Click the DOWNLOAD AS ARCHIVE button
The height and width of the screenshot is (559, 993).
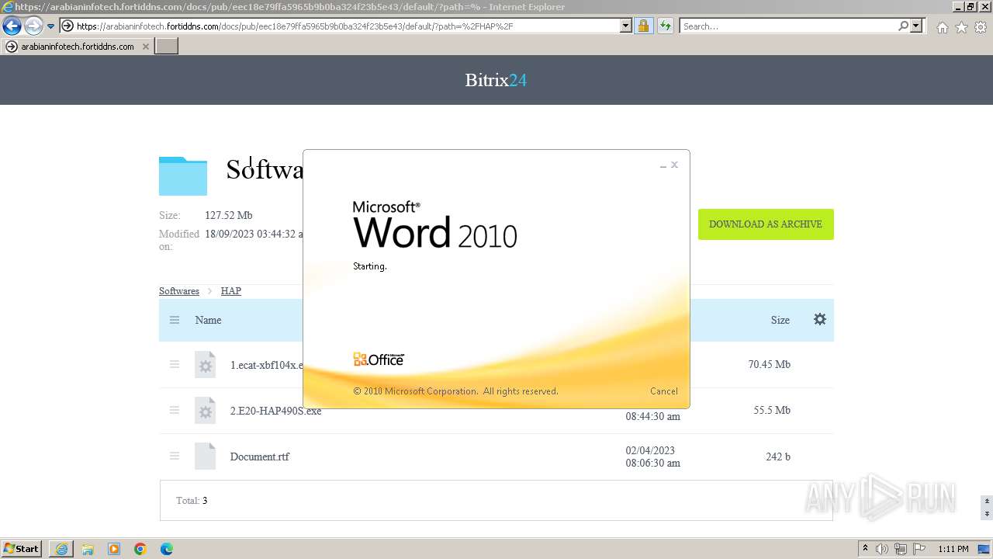tap(766, 224)
